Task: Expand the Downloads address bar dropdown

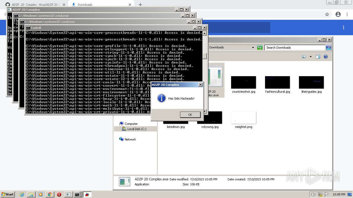Action: 253,48
